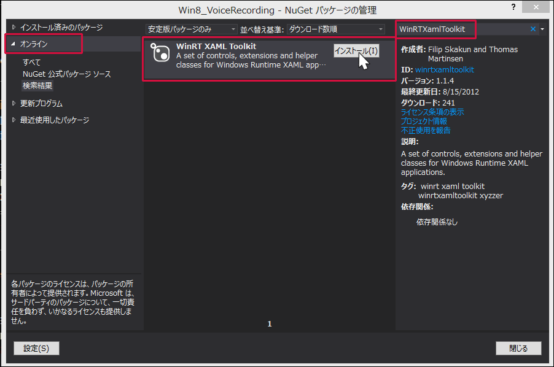Select NuGet 公式パッケージ ソース

pos(67,74)
